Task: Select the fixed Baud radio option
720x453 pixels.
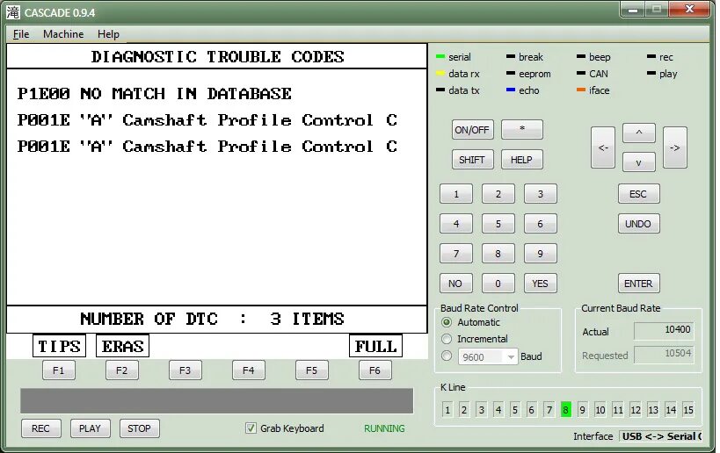Action: pyautogui.click(x=447, y=356)
